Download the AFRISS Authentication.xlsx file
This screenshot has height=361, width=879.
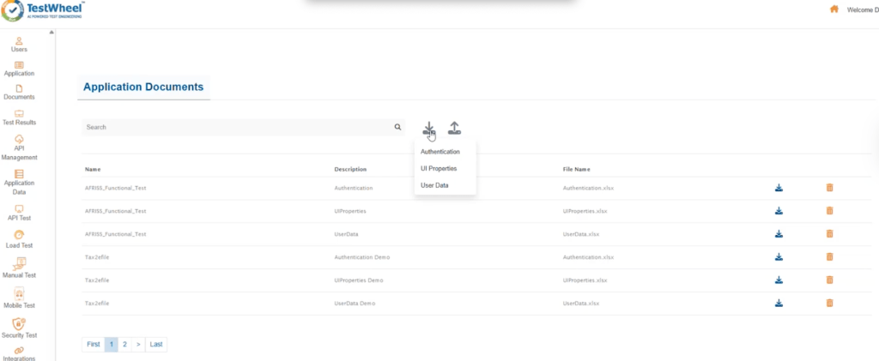point(779,188)
